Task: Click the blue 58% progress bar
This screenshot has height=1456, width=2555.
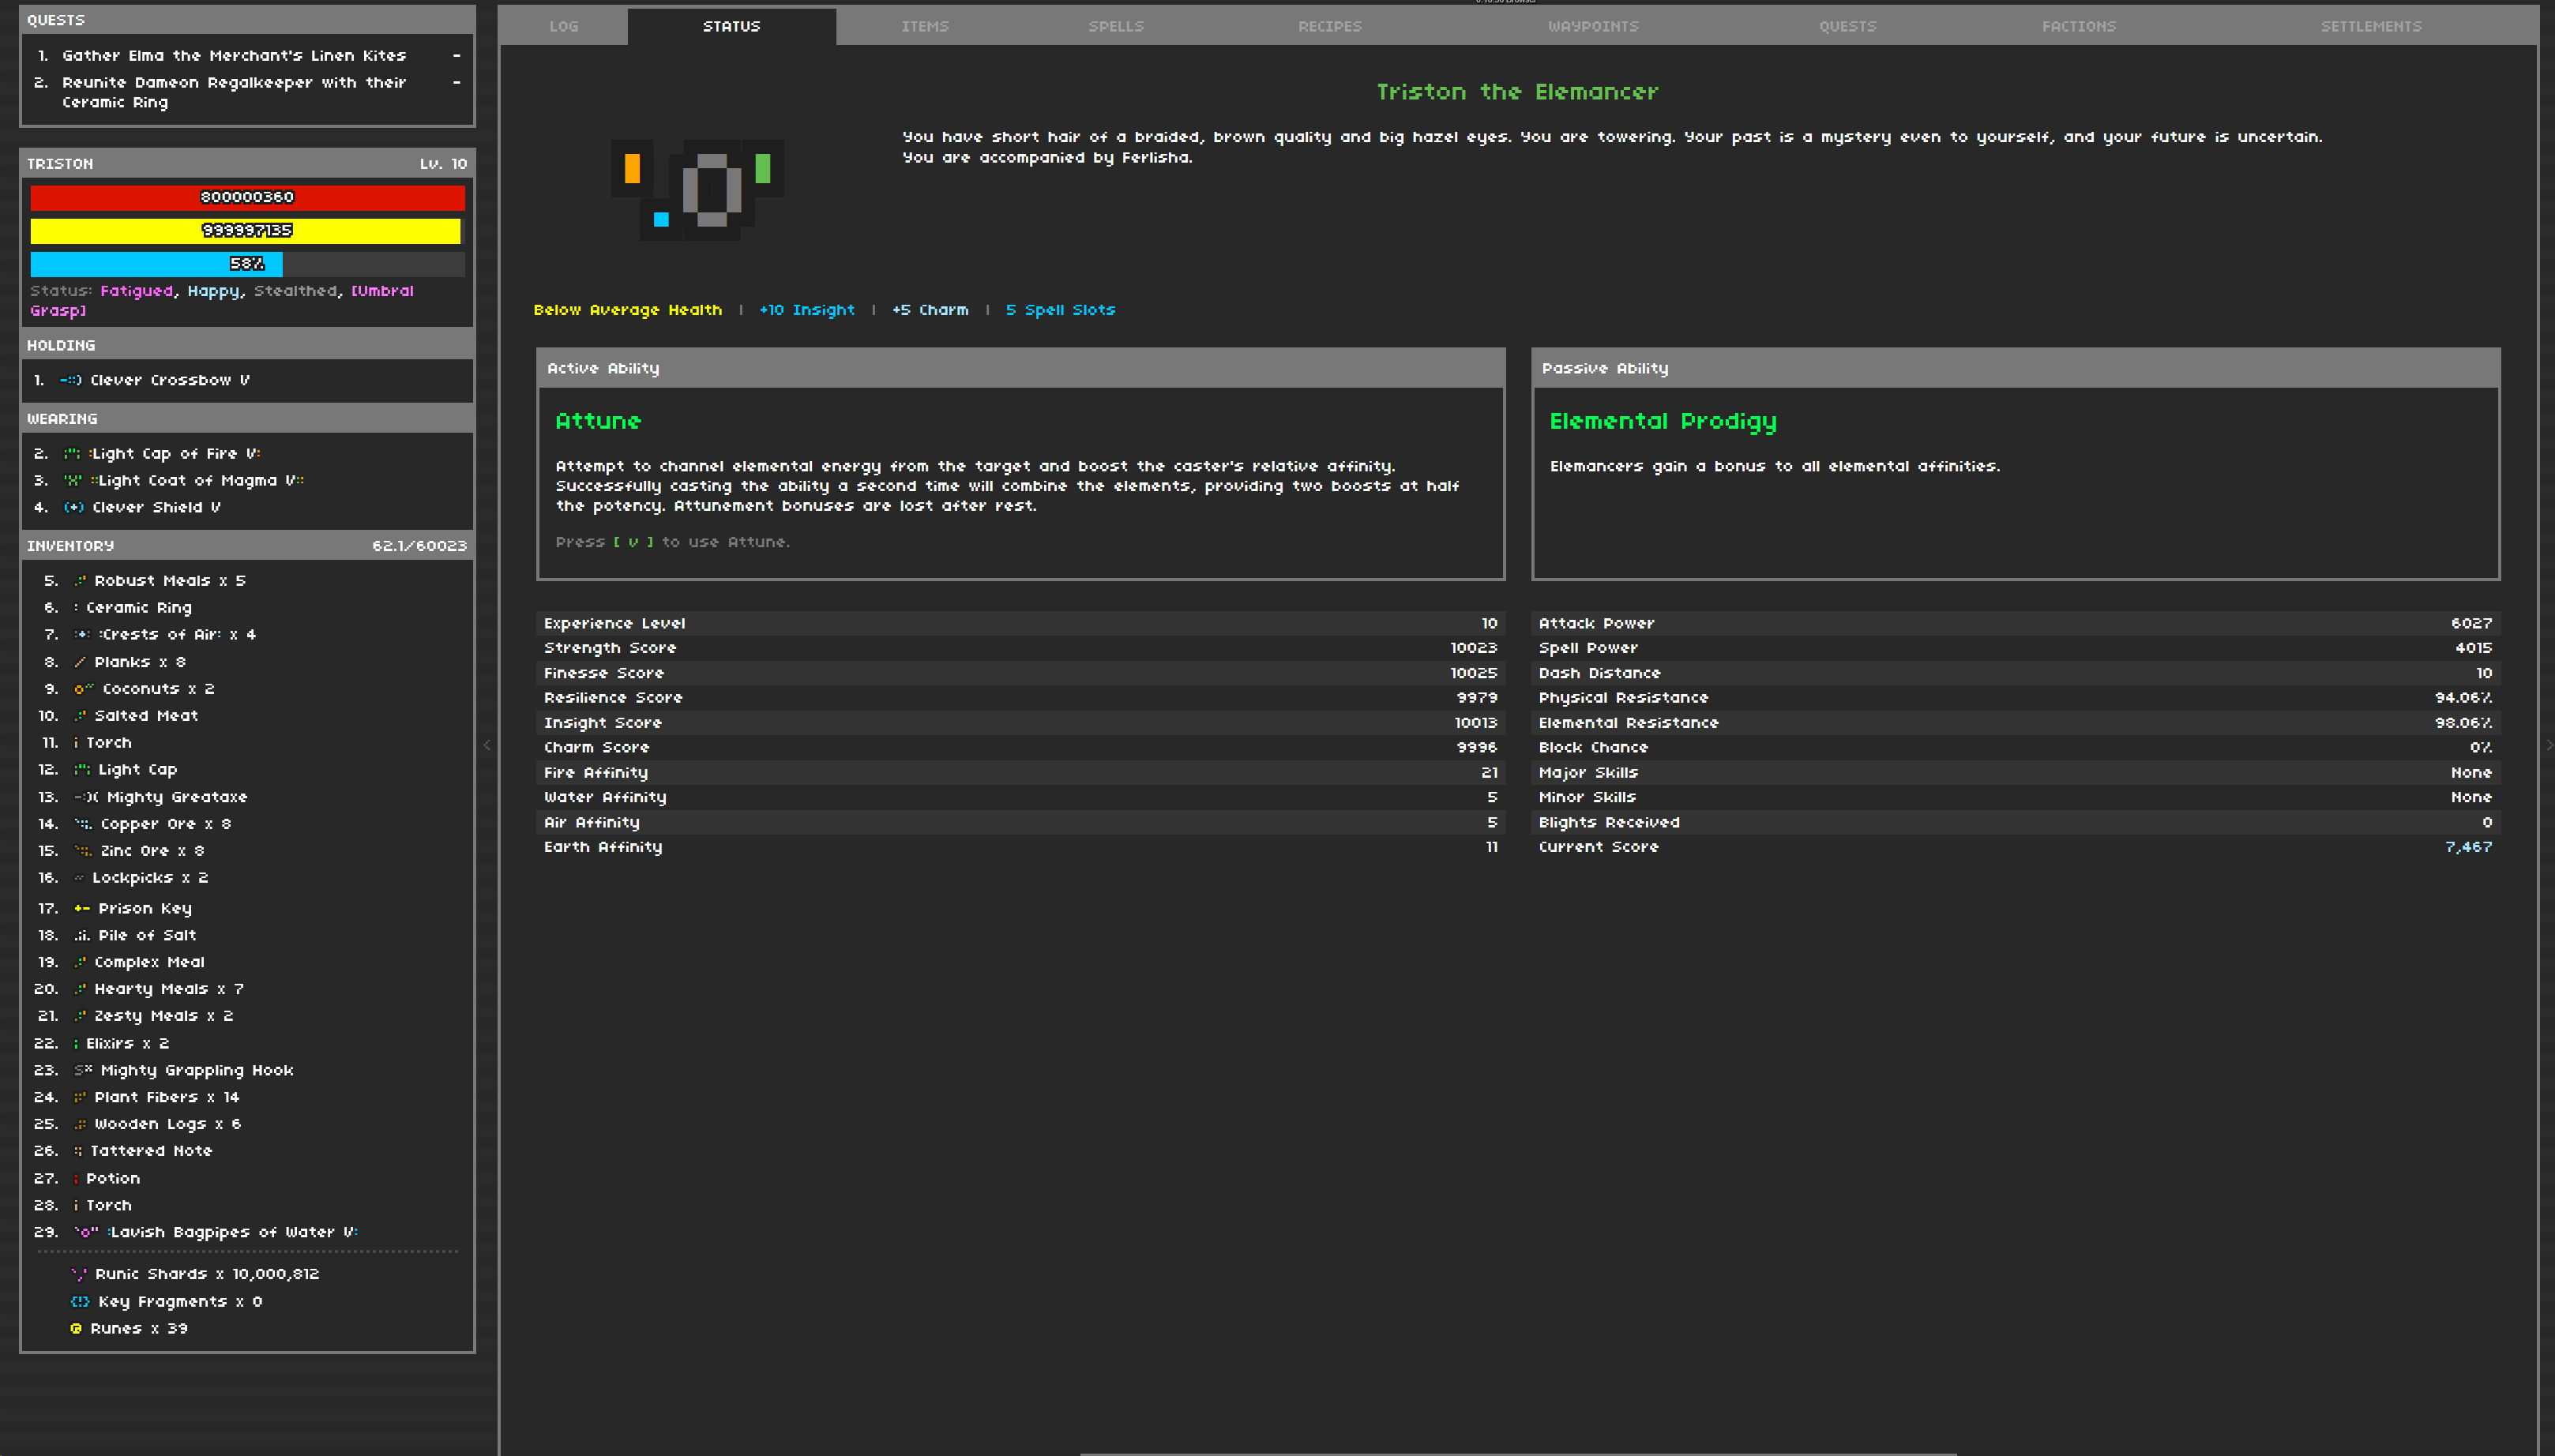Action: [x=157, y=264]
